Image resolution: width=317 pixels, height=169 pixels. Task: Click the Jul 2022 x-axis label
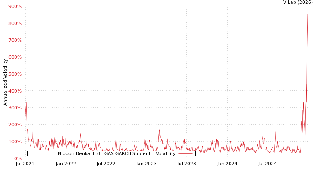click(x=106, y=164)
